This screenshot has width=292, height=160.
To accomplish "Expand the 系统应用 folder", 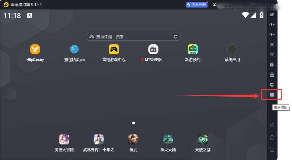I will tap(232, 49).
